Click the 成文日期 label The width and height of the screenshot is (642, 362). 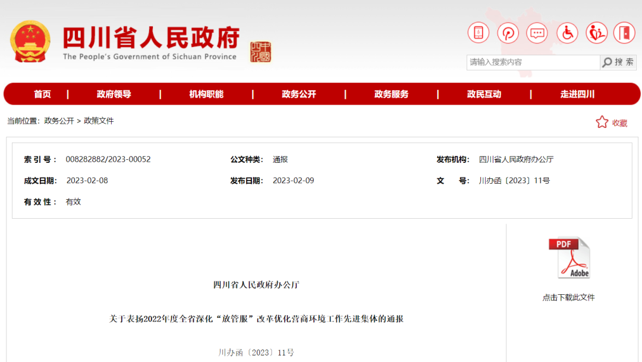click(40, 181)
